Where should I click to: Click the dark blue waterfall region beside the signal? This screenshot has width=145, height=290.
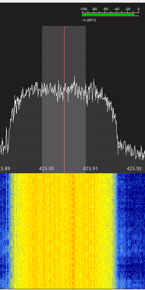(131, 231)
